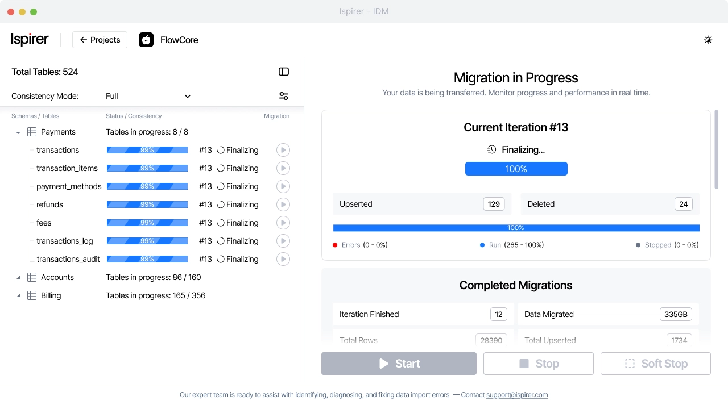Collapse the Payments schema tree
Image resolution: width=728 pixels, height=409 pixels.
18,132
